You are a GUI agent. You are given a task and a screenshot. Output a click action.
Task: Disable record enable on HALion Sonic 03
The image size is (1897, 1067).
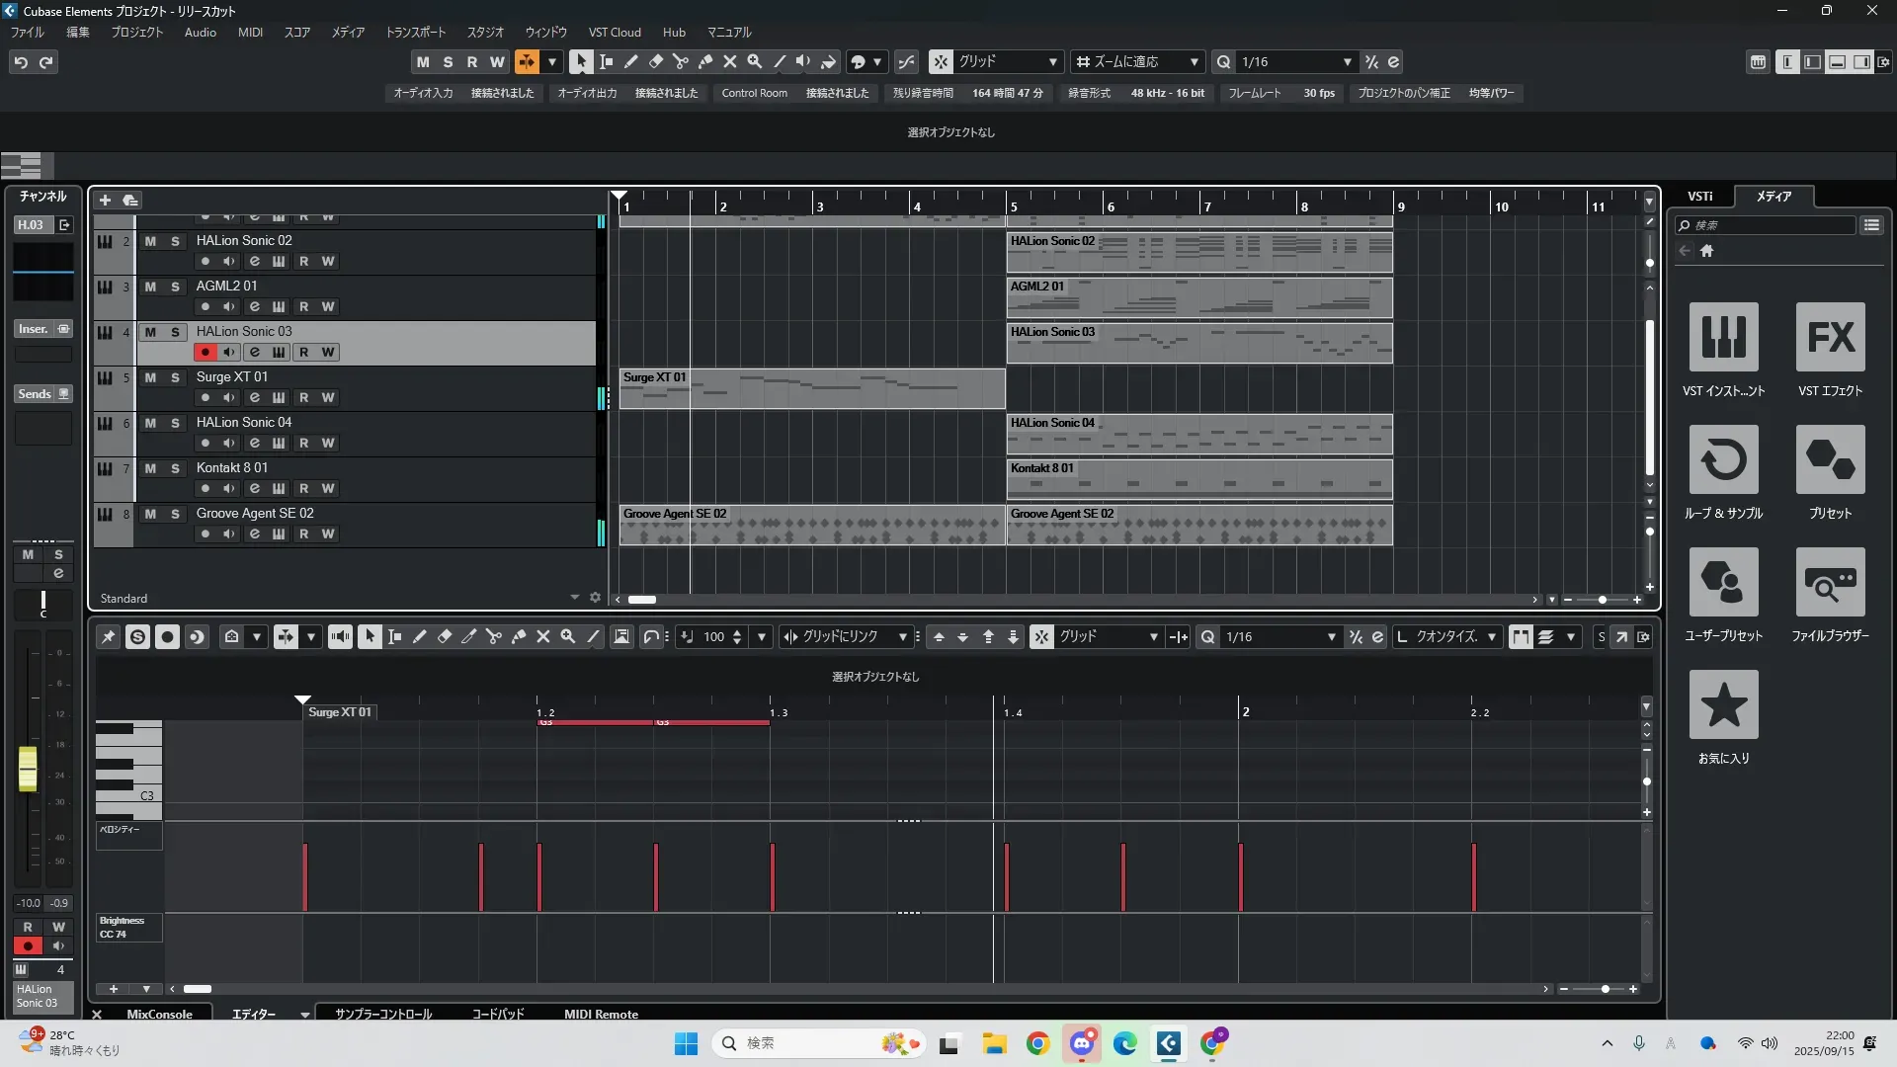(205, 353)
